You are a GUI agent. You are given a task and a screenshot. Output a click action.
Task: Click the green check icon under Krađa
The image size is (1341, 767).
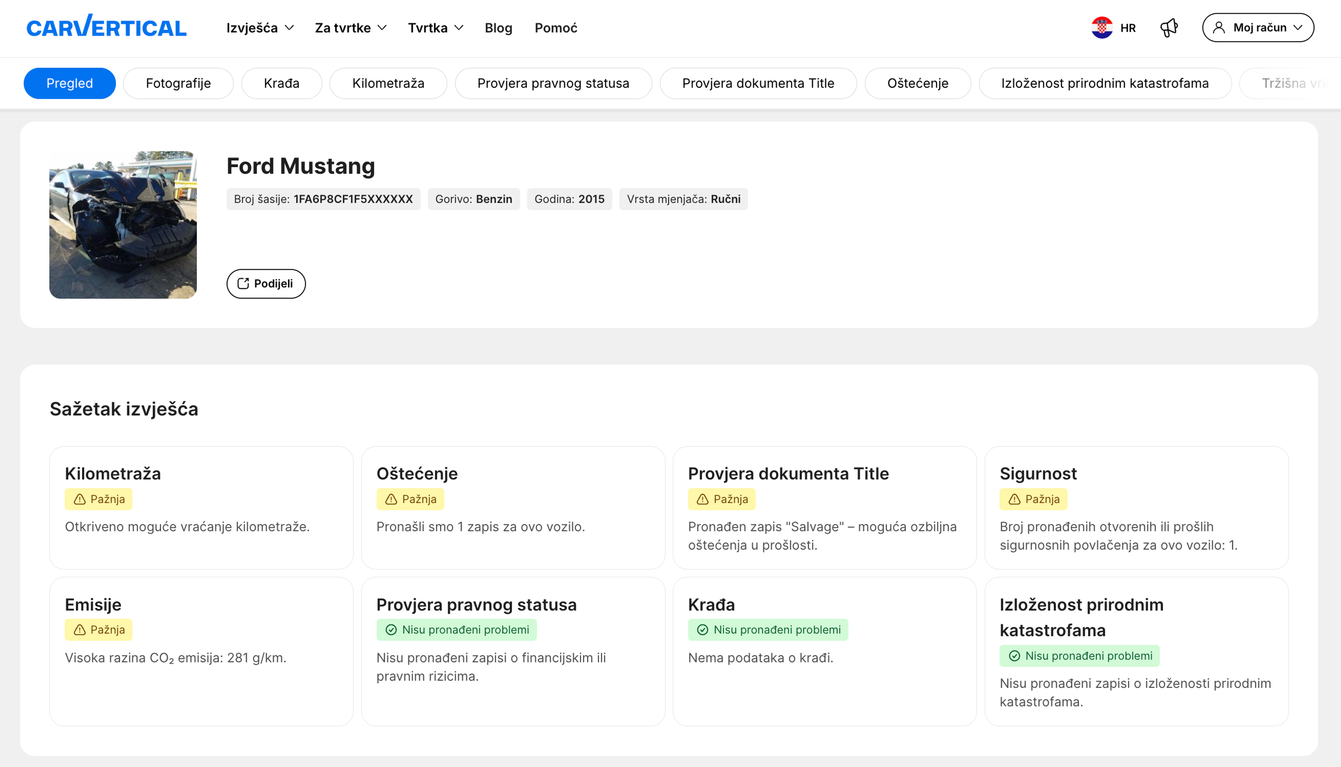[702, 629]
